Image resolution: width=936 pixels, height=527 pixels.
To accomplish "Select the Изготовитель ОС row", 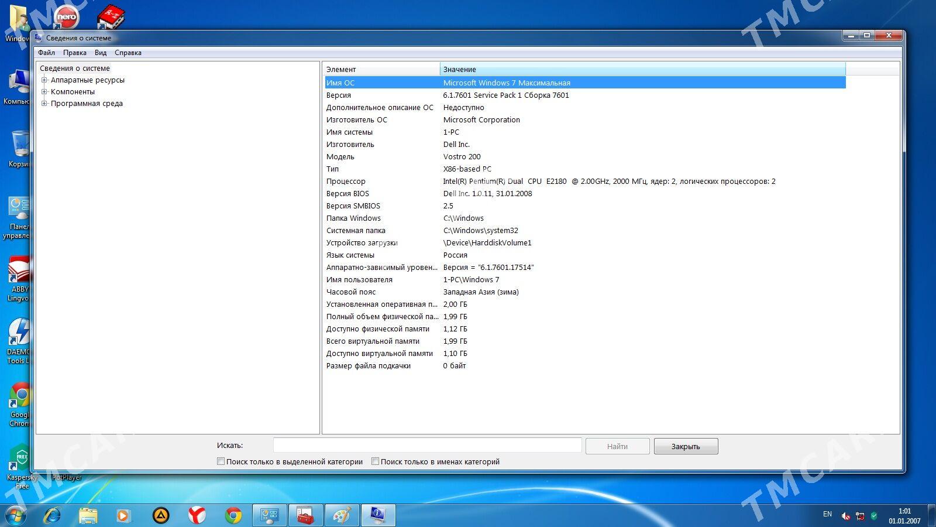I will tap(585, 119).
